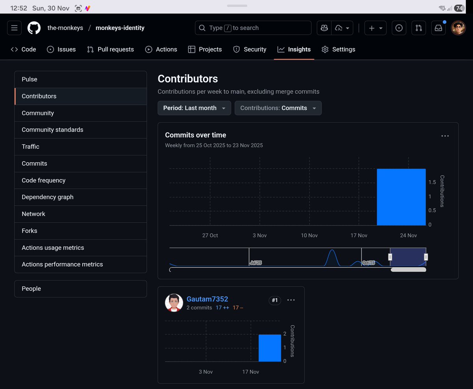
Task: Open Gautam7352 profile link
Action: pyautogui.click(x=207, y=299)
